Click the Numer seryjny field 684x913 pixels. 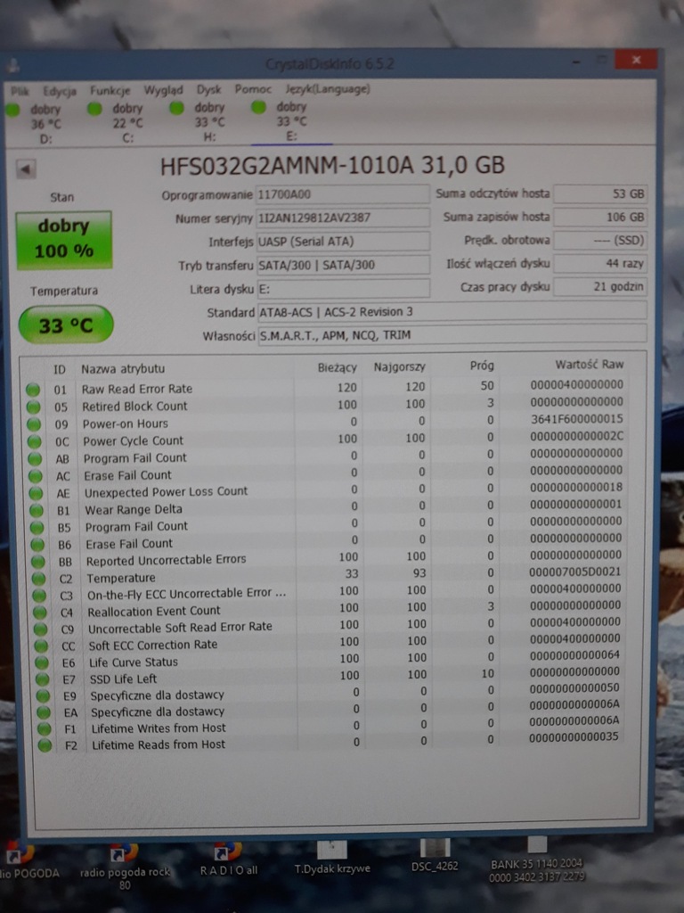(343, 218)
